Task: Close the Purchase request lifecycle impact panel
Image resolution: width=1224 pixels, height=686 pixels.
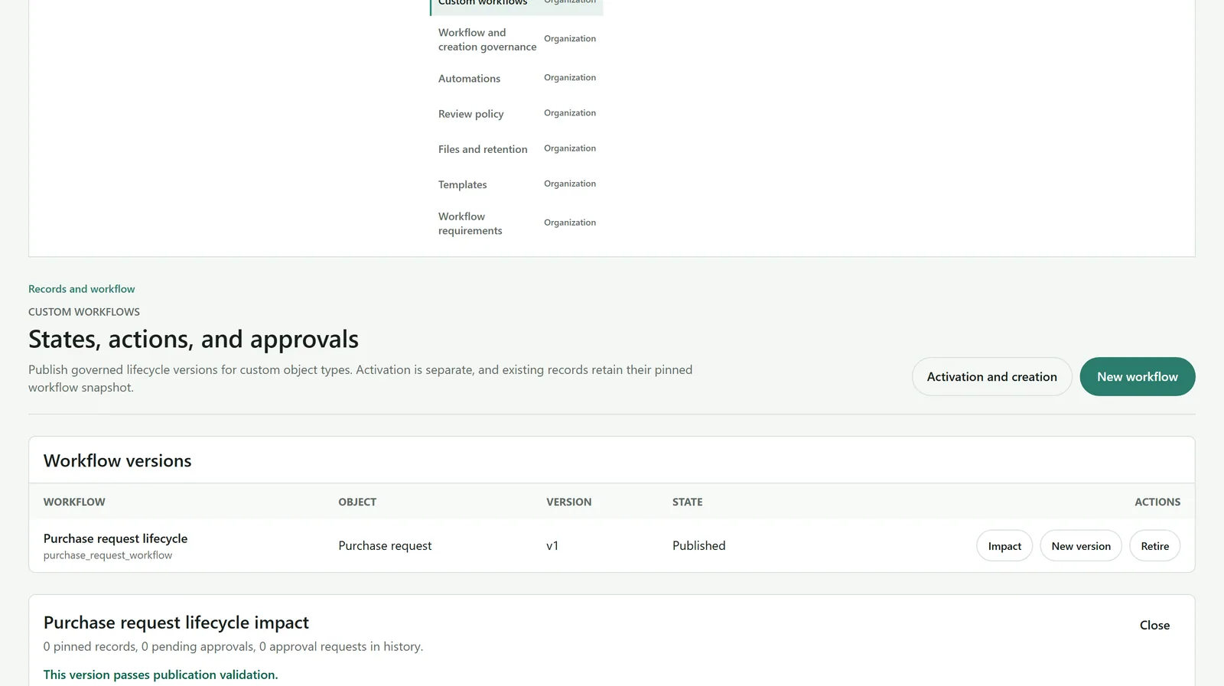Action: [1154, 626]
